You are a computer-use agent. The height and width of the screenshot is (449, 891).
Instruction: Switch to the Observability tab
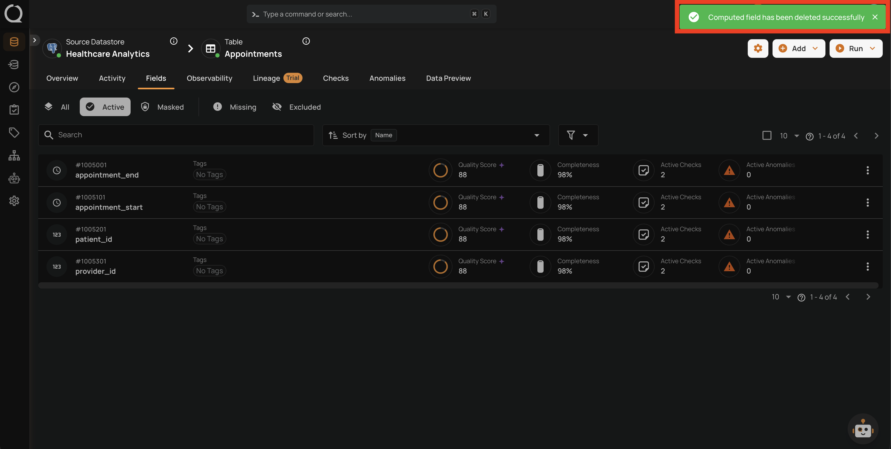(209, 78)
